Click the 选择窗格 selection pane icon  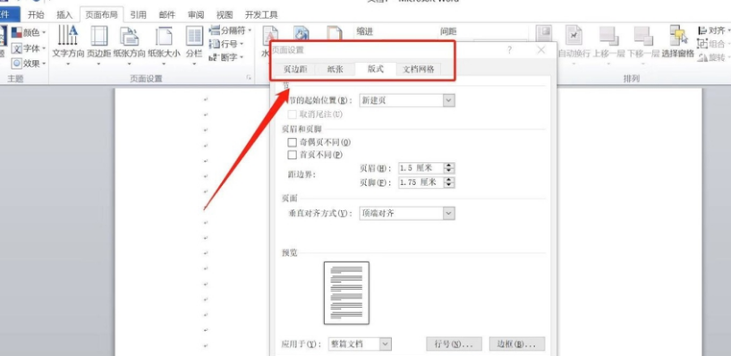(678, 37)
